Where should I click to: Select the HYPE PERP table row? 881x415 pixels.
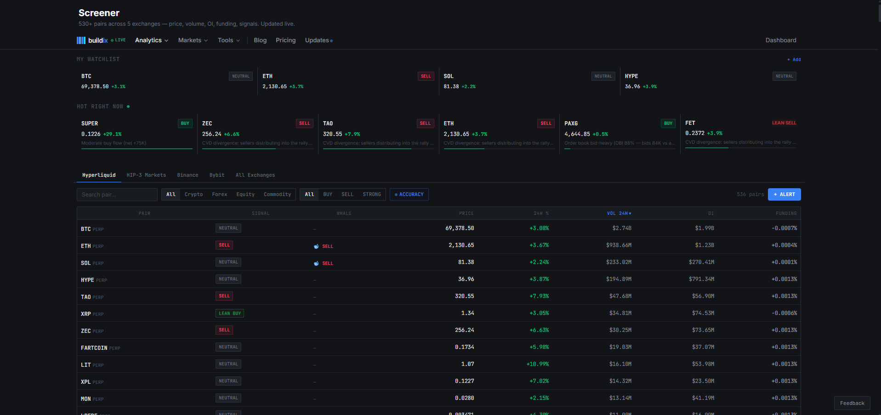coord(439,279)
